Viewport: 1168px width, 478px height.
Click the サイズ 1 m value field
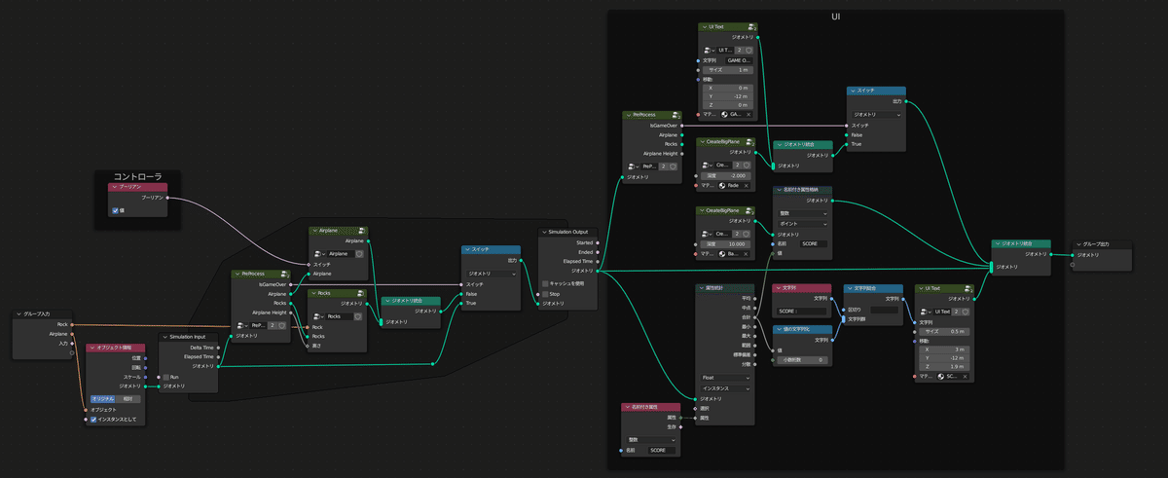726,70
